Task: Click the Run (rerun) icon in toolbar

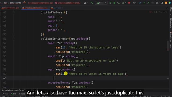Action: coord(110,3)
